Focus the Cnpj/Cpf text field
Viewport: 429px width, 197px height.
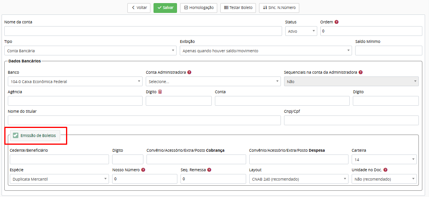(351, 121)
